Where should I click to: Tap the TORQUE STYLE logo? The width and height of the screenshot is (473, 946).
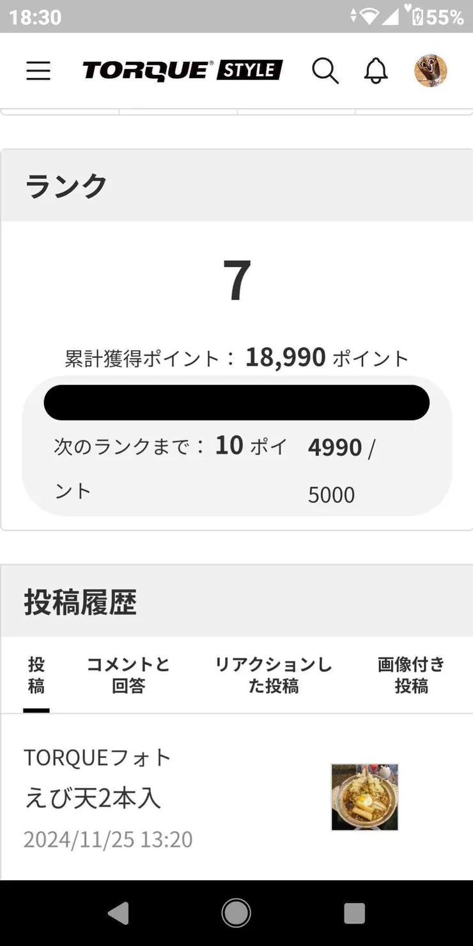tap(181, 70)
